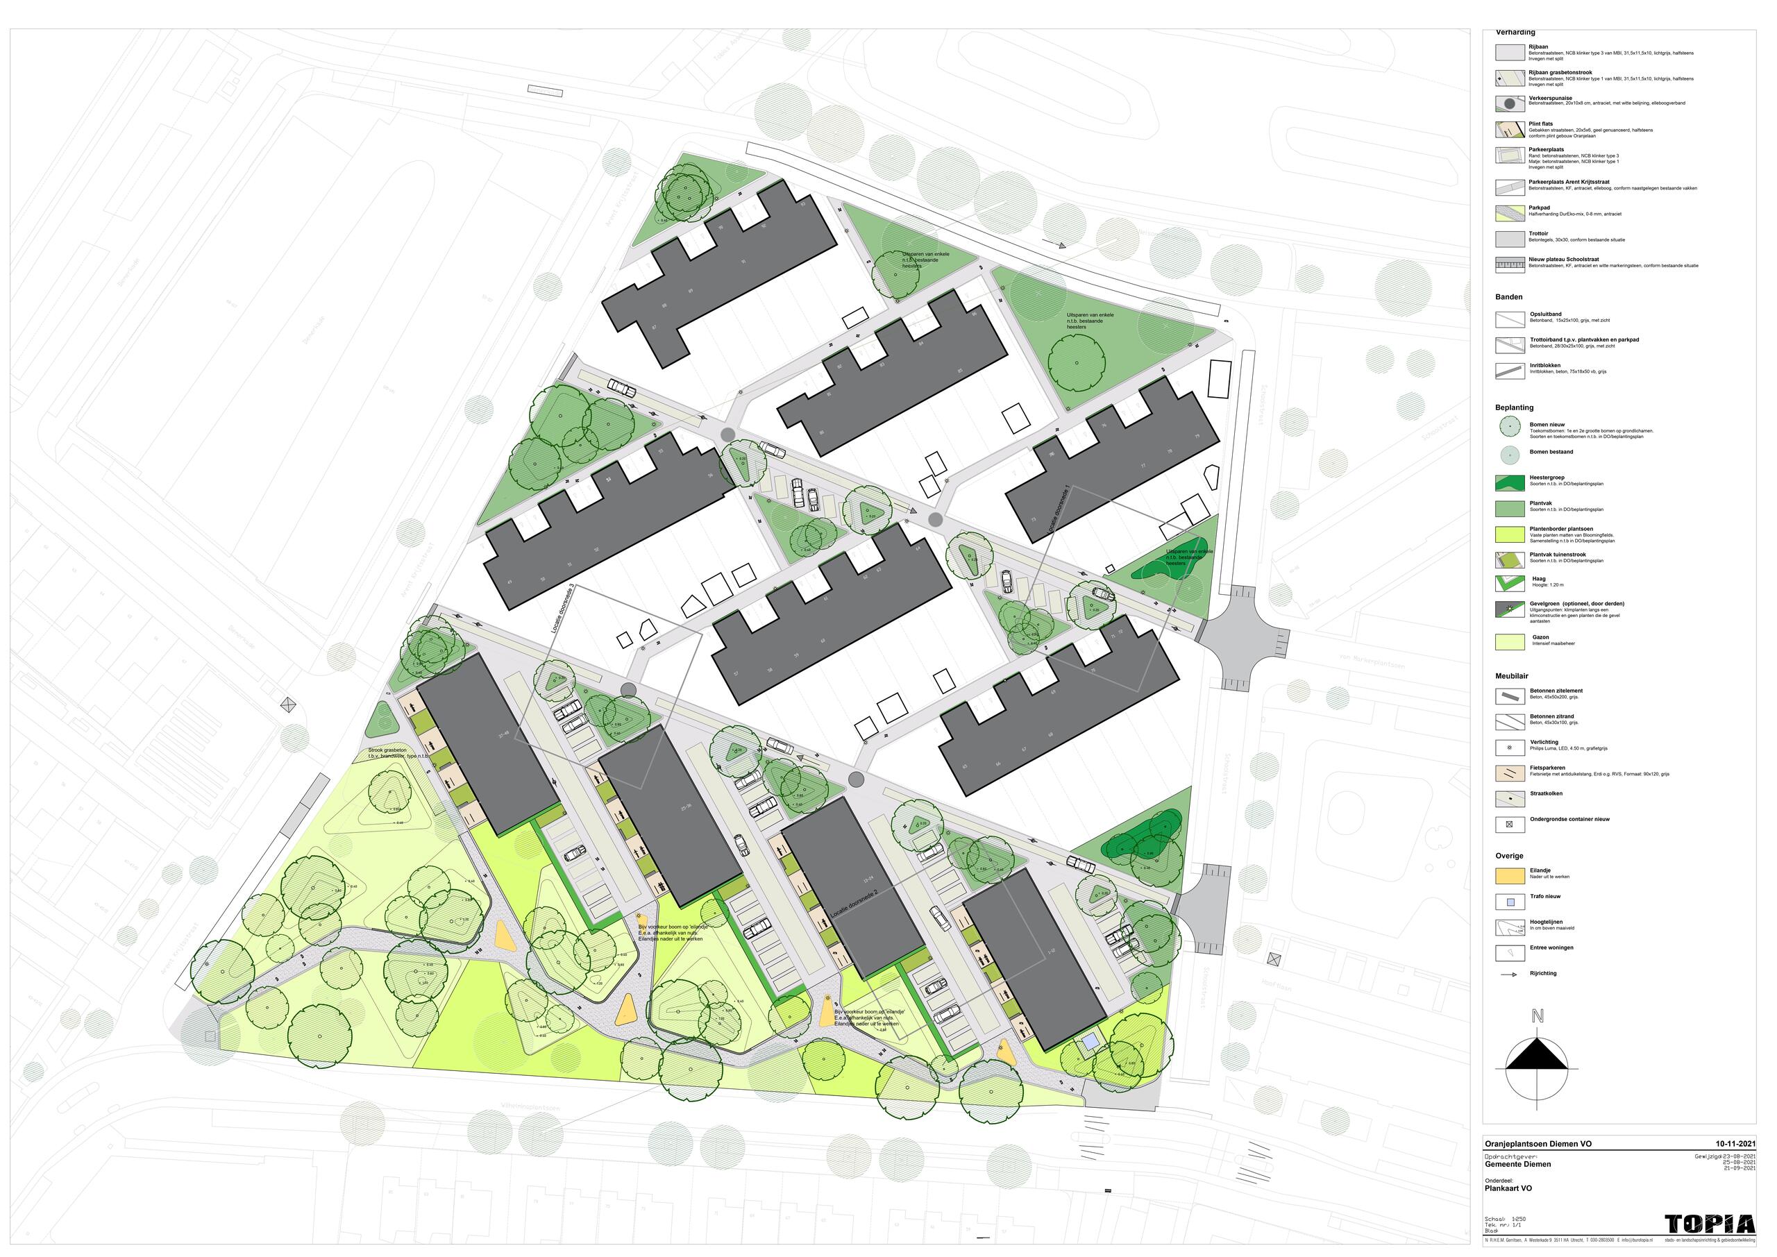Click the Trafo nieuw legend icon

[x=1509, y=902]
